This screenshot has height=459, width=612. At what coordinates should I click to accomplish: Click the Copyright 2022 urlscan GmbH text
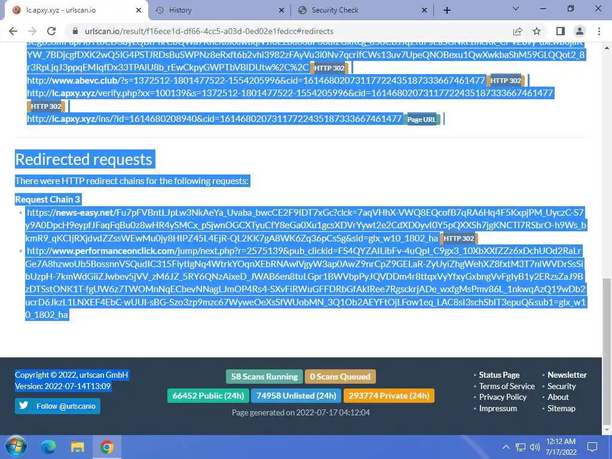pyautogui.click(x=72, y=375)
